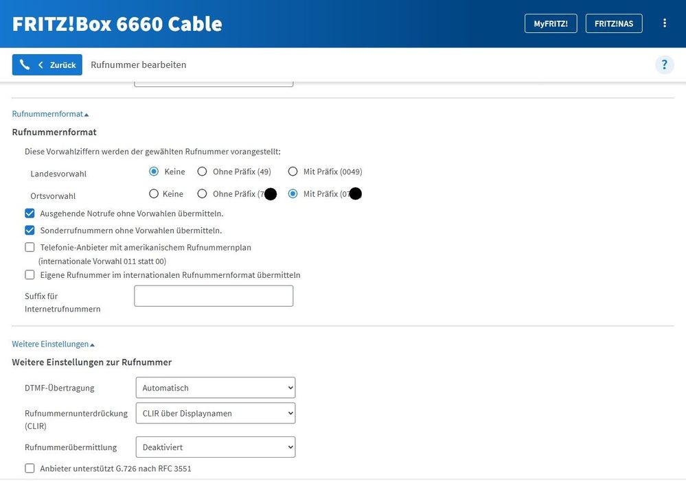686x481 pixels.
Task: Open the DTMF-Übertragung dropdown
Action: pos(216,388)
